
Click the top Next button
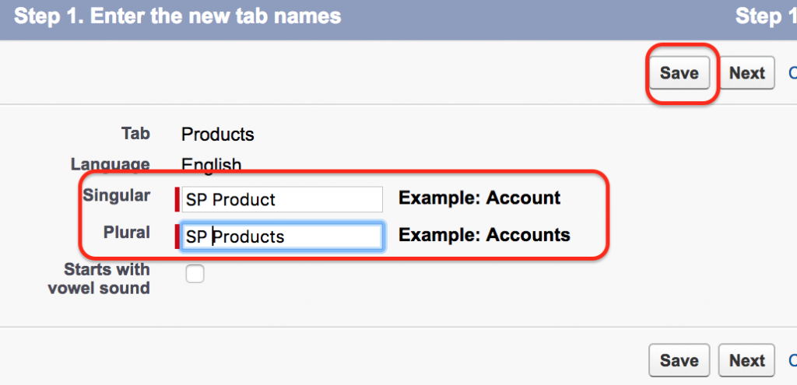coord(746,73)
